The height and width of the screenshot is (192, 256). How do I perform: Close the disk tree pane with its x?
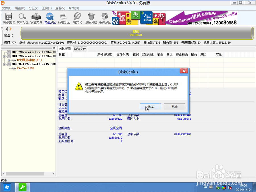click(54, 48)
